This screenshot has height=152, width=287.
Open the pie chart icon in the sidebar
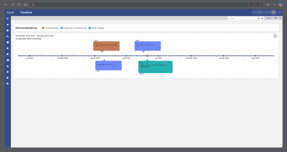pos(7,72)
